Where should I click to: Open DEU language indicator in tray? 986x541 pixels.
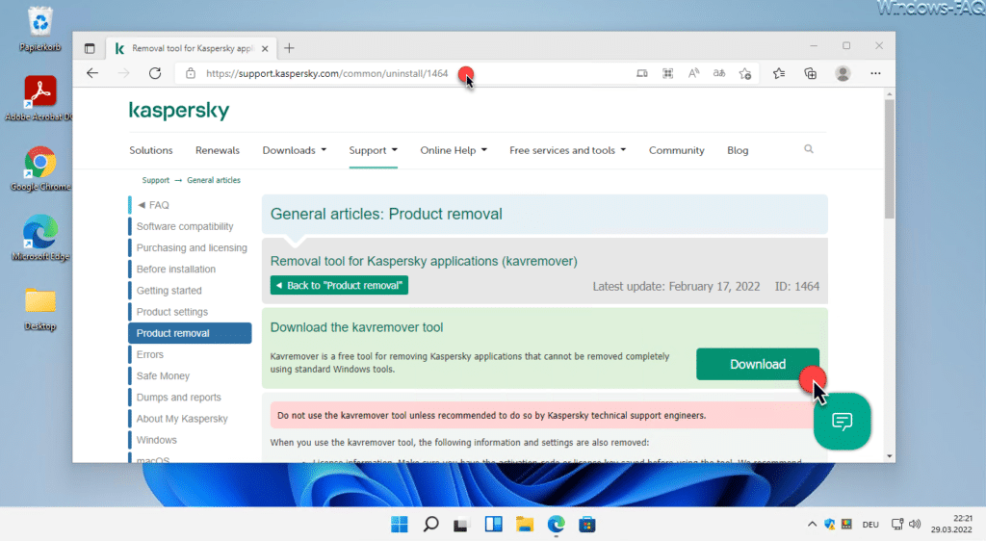point(870,524)
